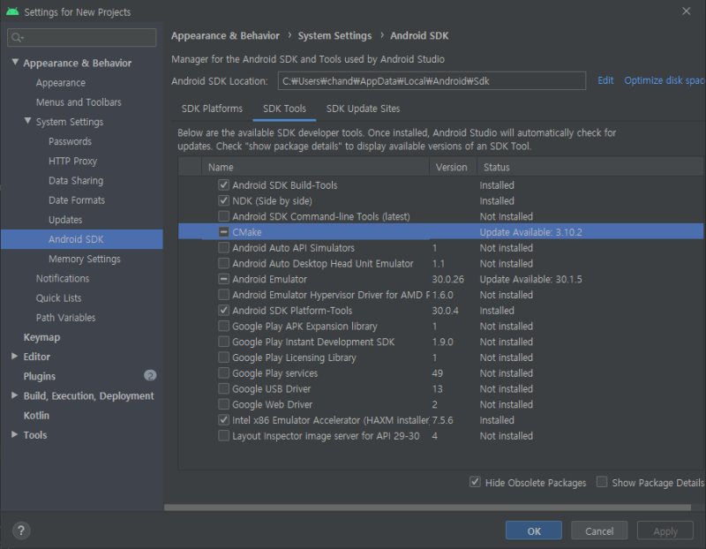Switch to the SDK Platforms tab

pos(212,109)
